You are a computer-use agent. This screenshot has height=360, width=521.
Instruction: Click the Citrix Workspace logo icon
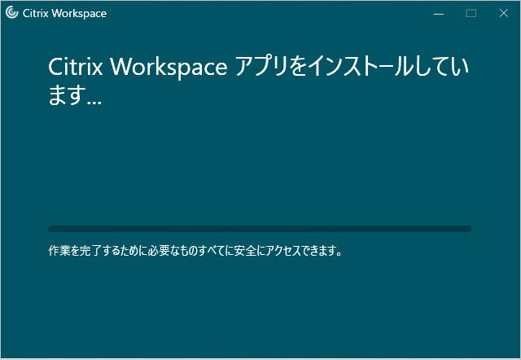click(x=11, y=13)
